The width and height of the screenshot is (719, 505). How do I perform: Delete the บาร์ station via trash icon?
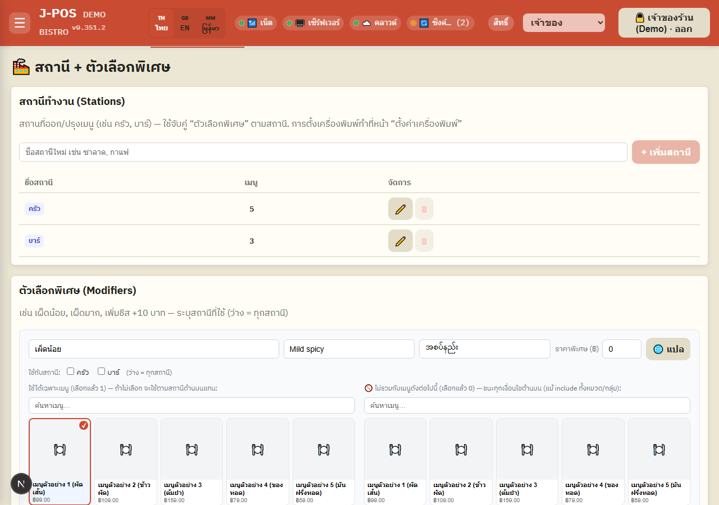click(424, 241)
